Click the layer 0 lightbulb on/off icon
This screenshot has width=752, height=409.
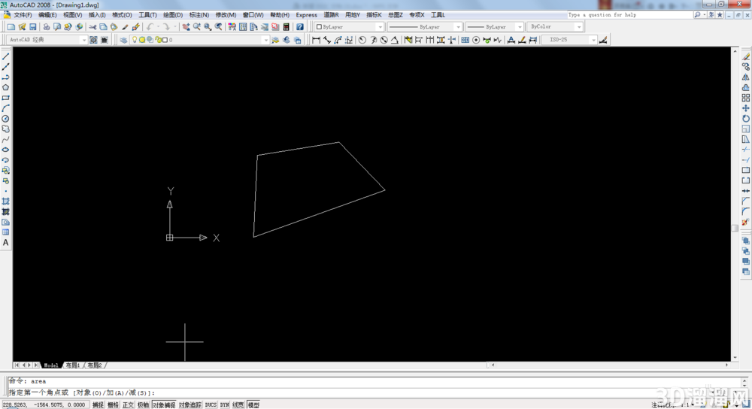click(x=135, y=40)
